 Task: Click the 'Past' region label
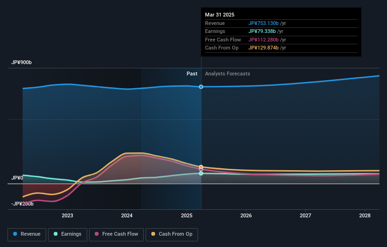192,74
